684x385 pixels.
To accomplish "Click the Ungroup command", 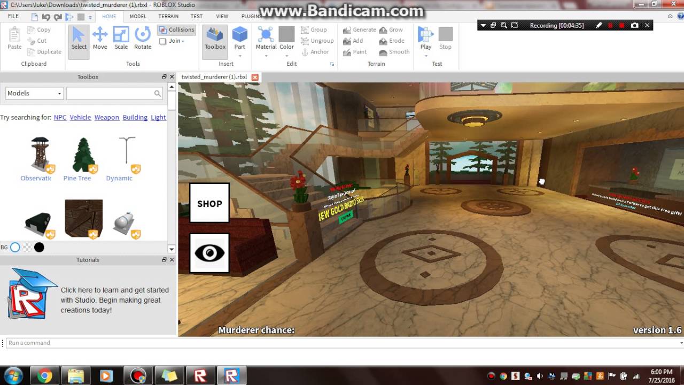I will (317, 41).
